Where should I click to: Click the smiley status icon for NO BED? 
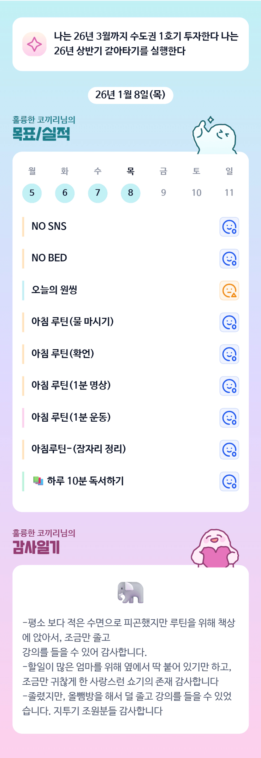[229, 259]
